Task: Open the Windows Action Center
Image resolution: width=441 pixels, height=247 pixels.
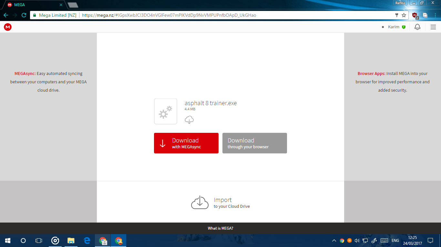Action: 430,241
